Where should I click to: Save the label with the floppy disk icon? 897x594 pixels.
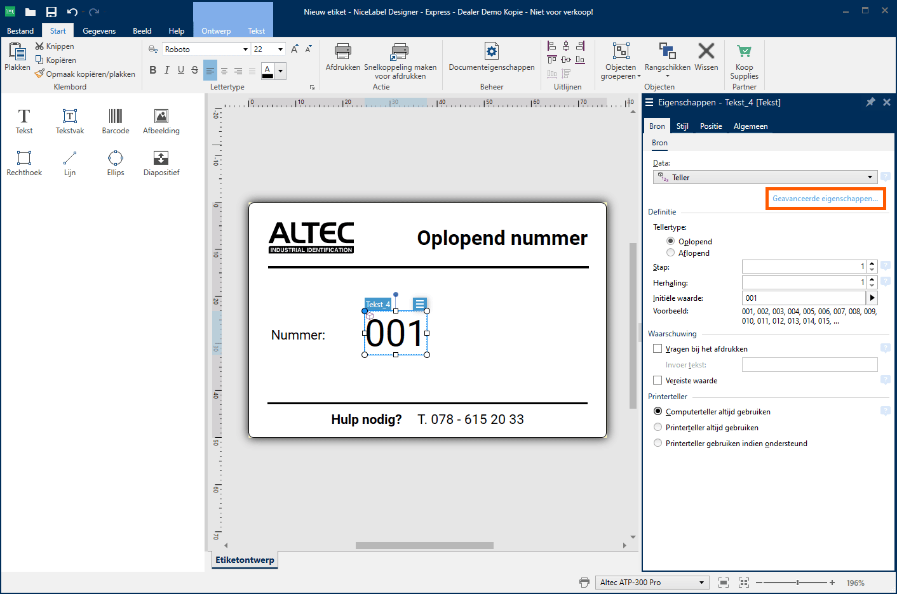51,12
